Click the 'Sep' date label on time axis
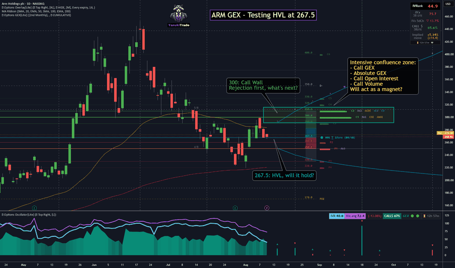This screenshot has height=268, width=455. [319, 265]
